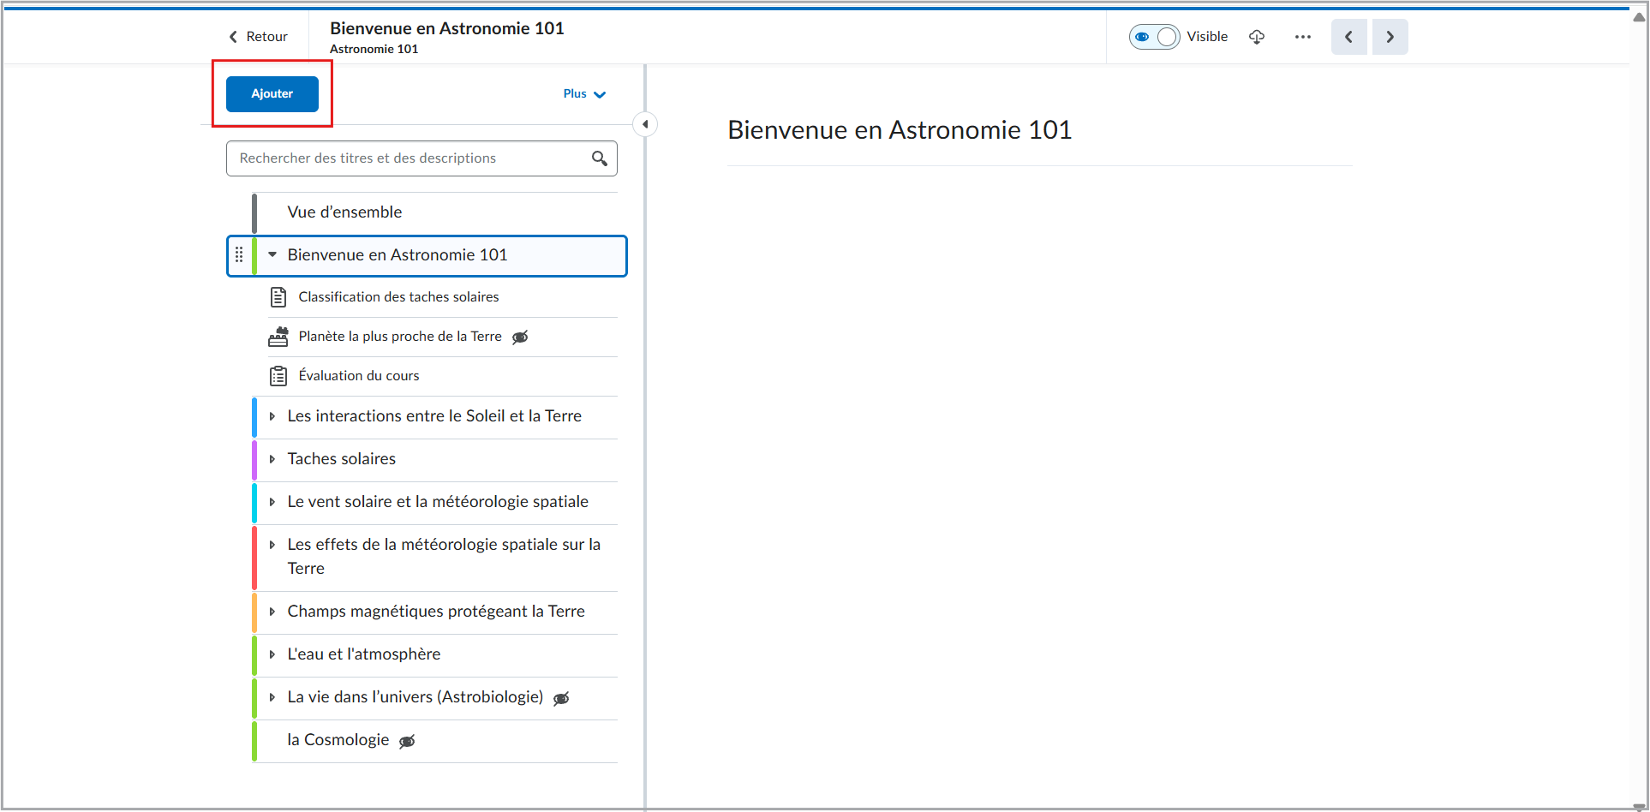Click the scrollbar up arrow

point(1640,17)
